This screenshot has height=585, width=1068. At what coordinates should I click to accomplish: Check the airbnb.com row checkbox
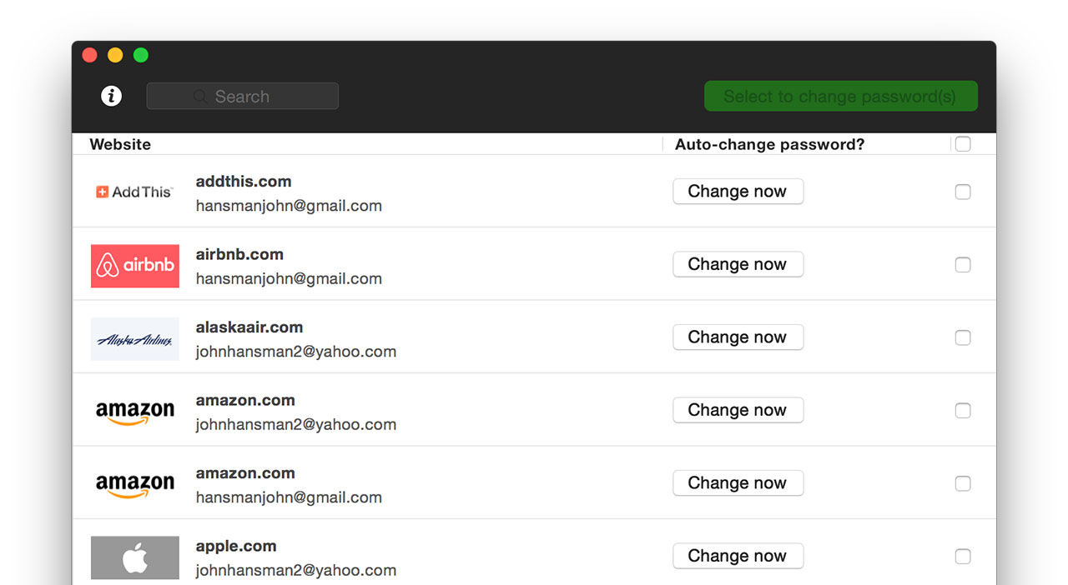[x=963, y=265]
